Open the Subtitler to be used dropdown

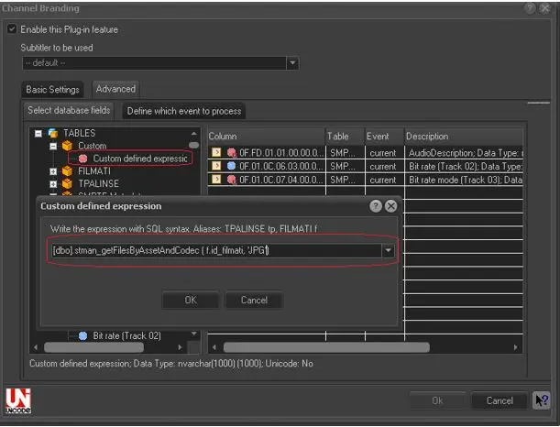pyautogui.click(x=292, y=63)
